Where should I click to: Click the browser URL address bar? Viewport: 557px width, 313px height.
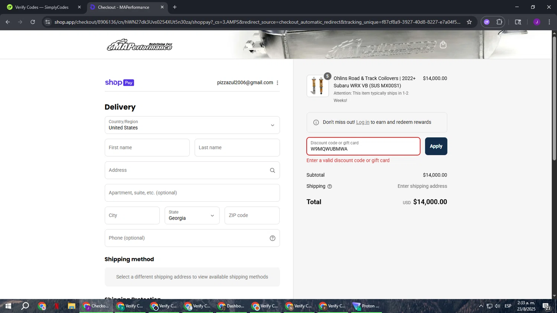coord(257,22)
